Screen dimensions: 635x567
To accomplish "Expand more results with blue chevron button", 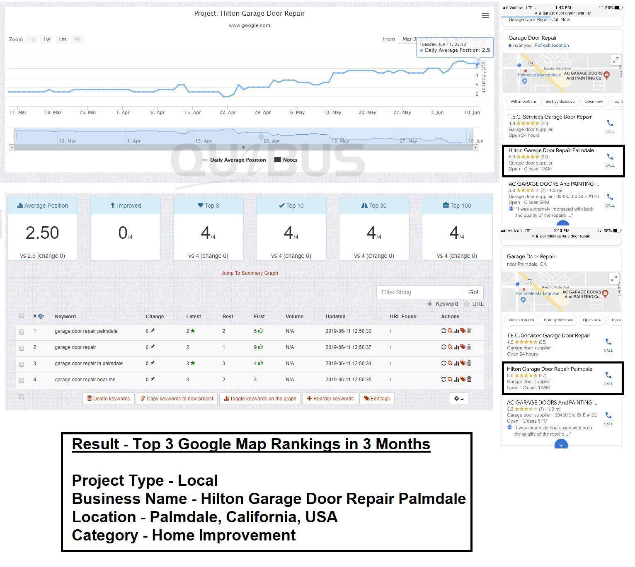I will pos(561,445).
